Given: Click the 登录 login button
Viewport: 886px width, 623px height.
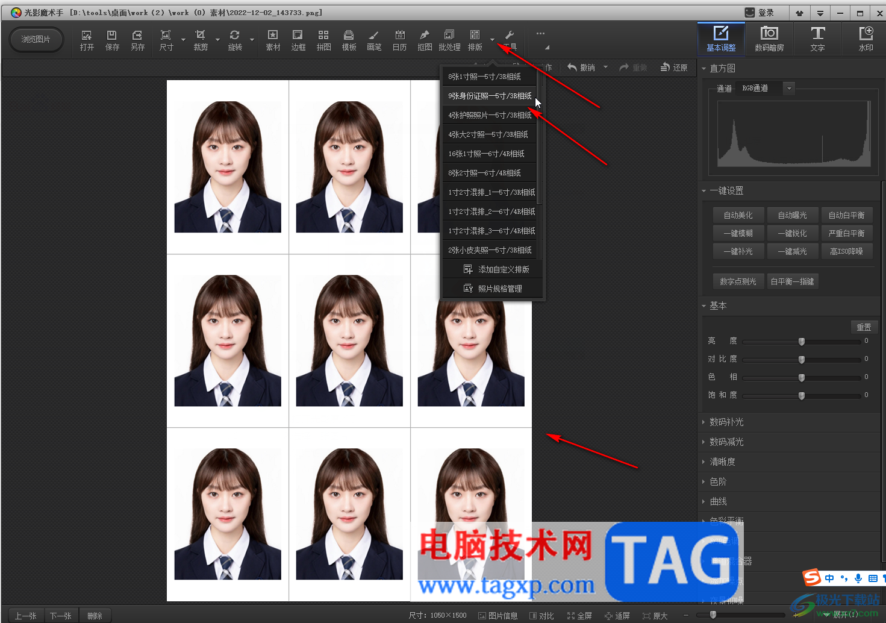Looking at the screenshot, I should 760,13.
